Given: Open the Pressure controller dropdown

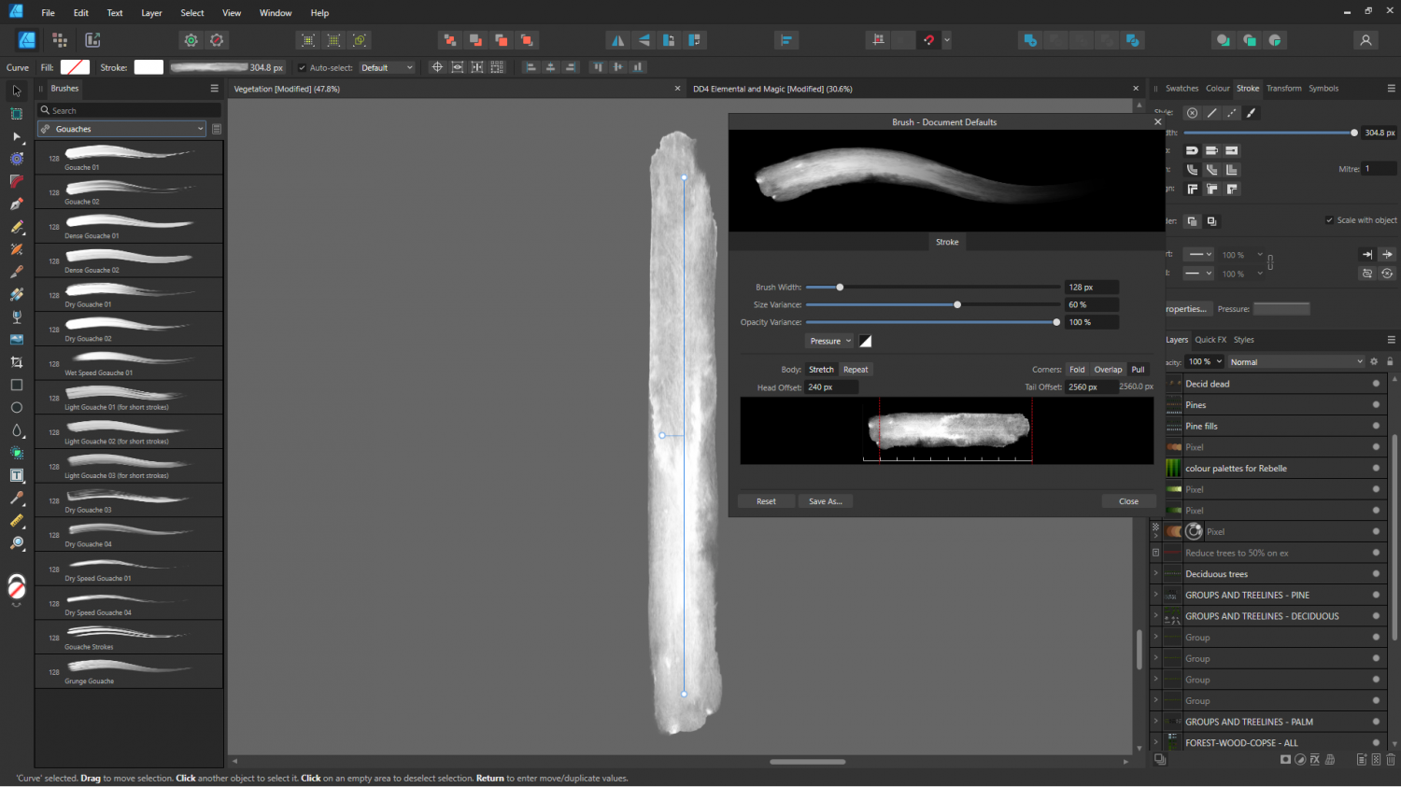Looking at the screenshot, I should point(829,341).
